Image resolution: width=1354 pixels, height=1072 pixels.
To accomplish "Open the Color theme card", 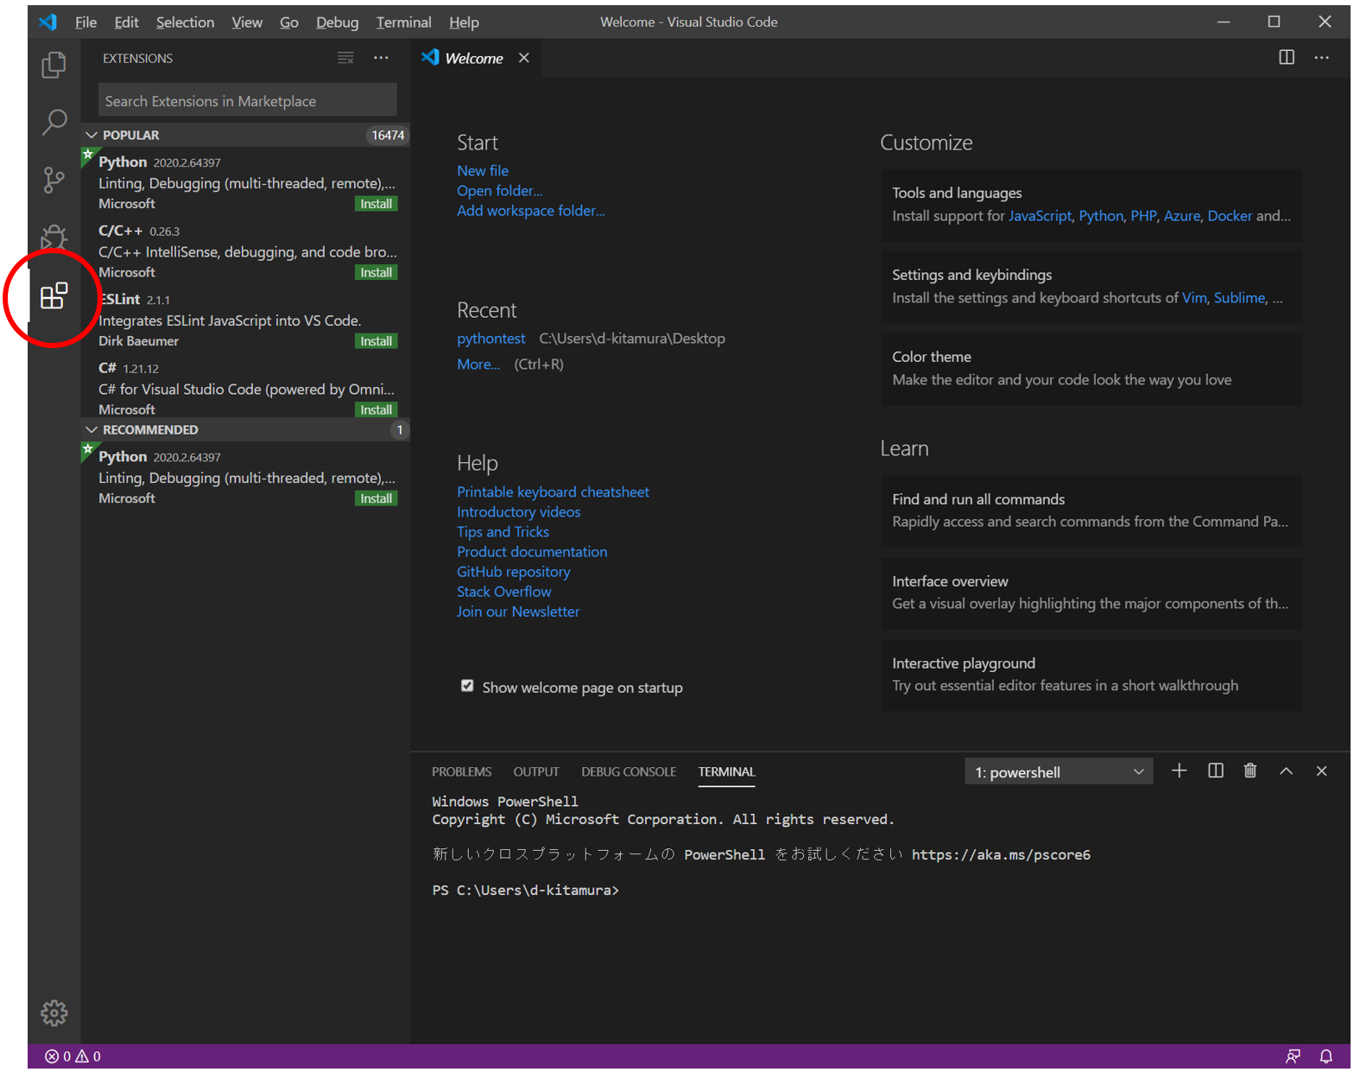I will pyautogui.click(x=1091, y=369).
